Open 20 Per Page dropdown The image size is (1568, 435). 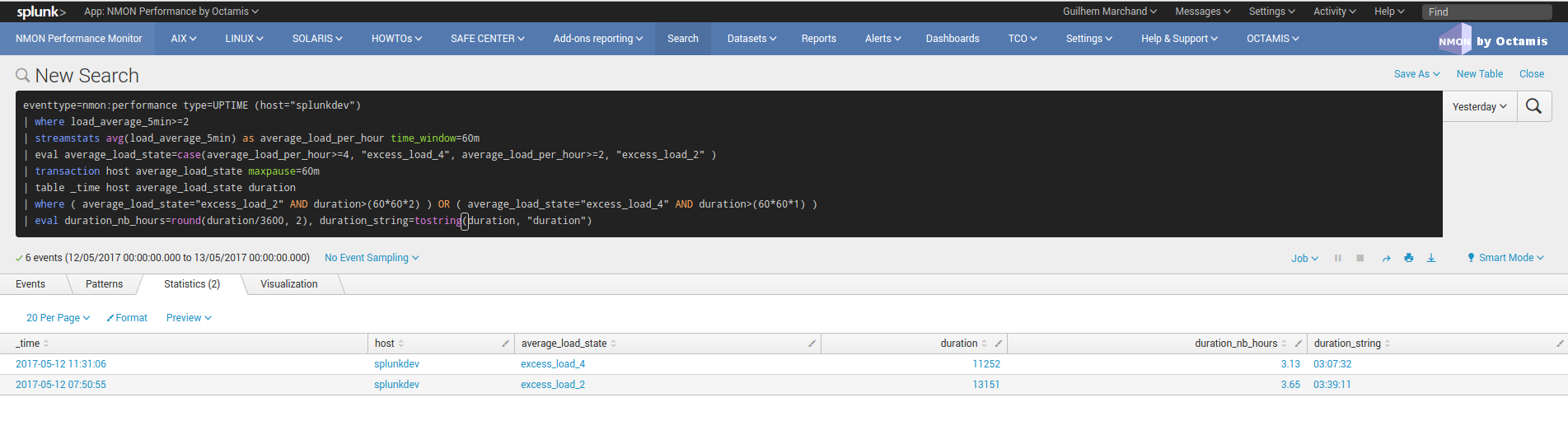tap(58, 318)
